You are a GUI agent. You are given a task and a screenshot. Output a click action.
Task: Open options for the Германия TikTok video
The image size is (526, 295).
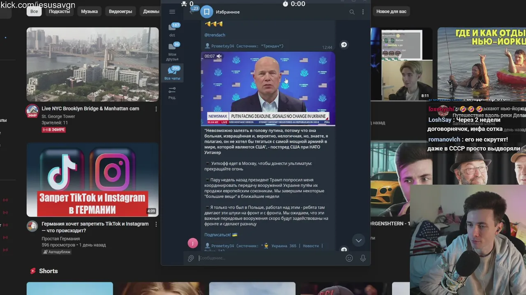(x=156, y=225)
